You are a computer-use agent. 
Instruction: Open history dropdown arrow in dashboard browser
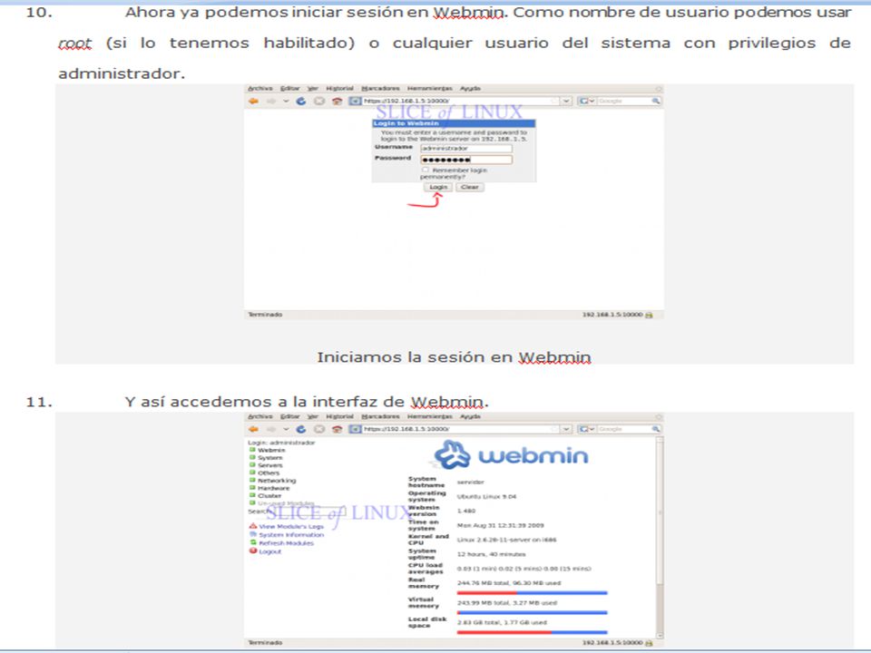pyautogui.click(x=286, y=429)
